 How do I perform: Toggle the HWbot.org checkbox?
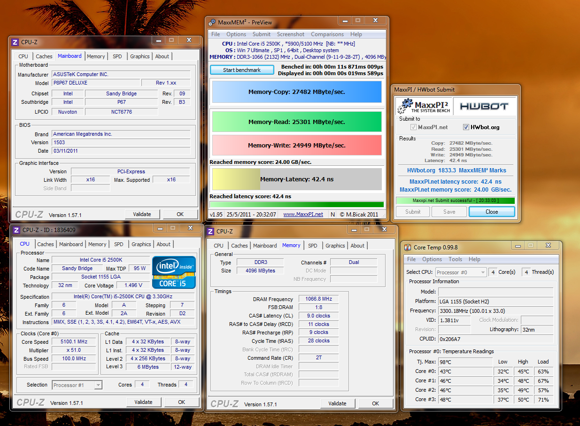(466, 127)
